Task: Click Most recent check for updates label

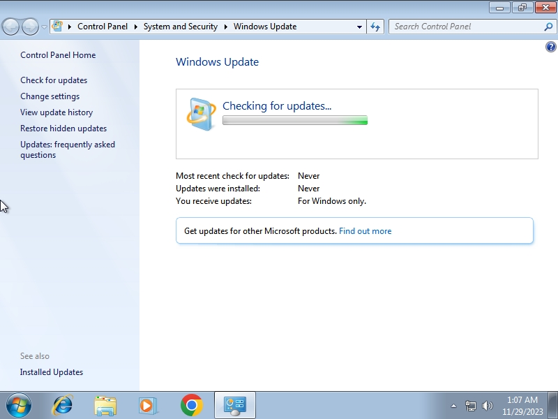Action: [x=232, y=176]
